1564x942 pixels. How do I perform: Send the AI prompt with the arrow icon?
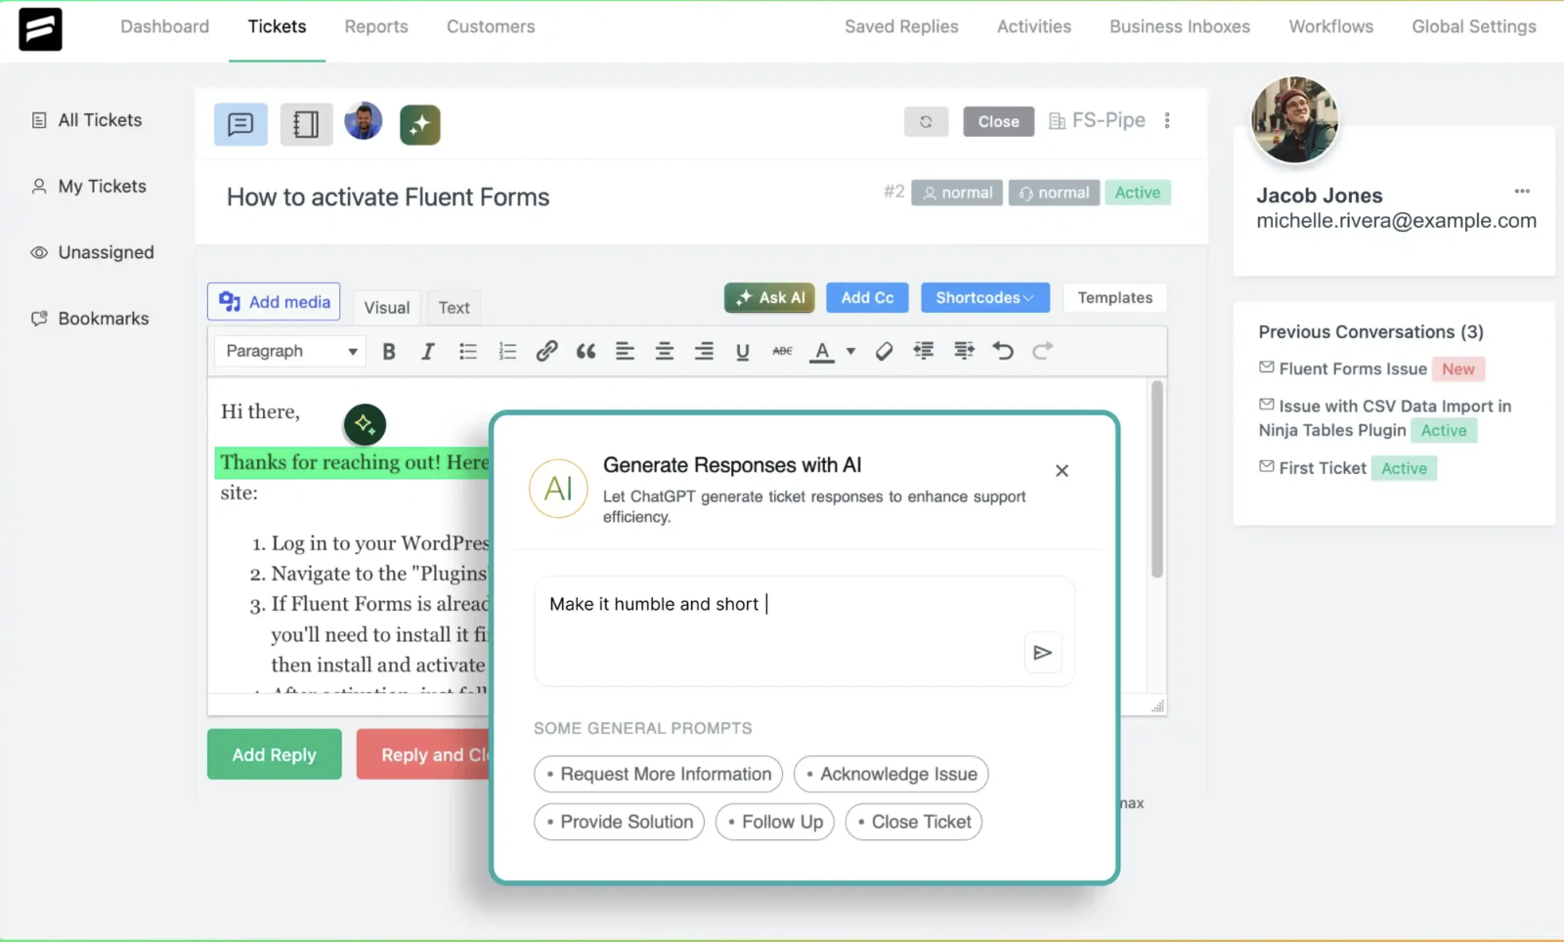[x=1042, y=653]
